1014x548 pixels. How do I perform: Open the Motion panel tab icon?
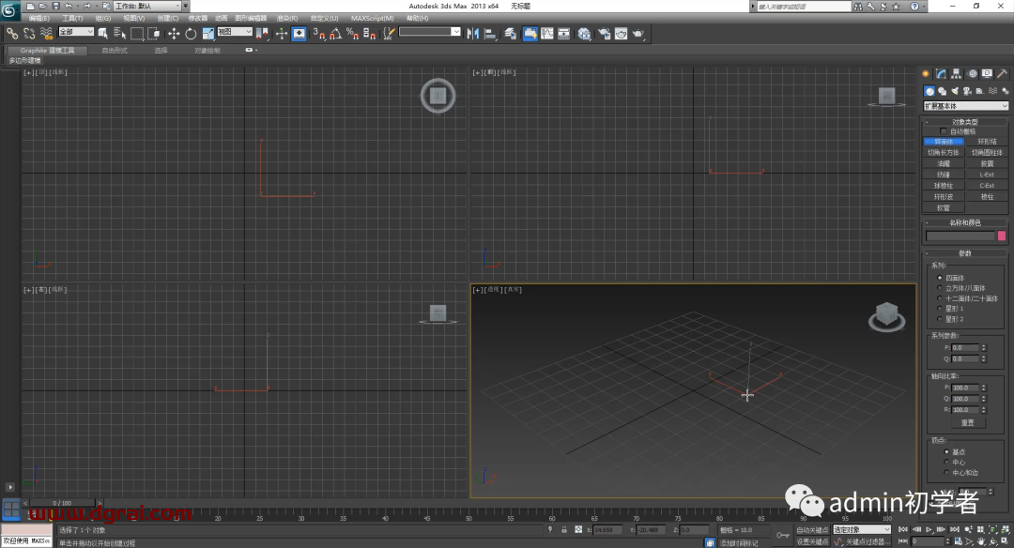[972, 74]
